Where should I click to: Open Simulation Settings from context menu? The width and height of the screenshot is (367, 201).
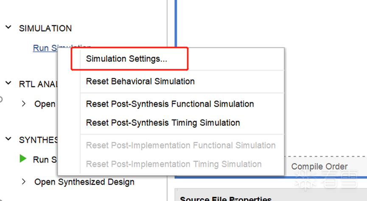126,59
